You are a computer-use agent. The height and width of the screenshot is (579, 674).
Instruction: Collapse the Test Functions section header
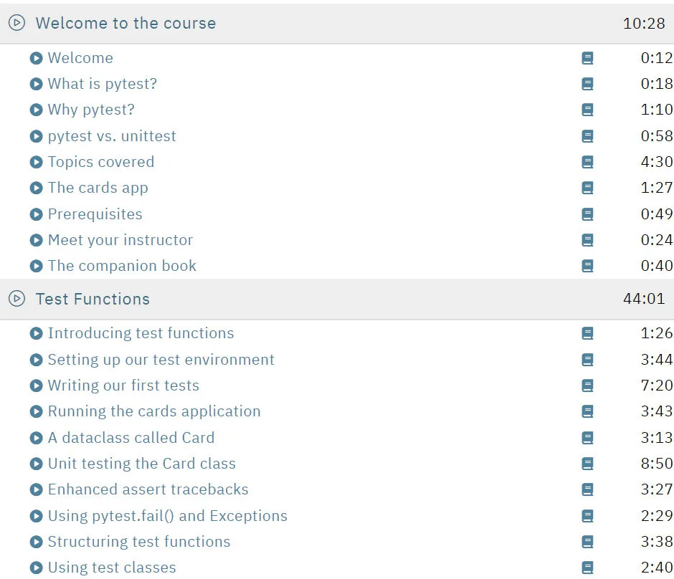pyautogui.click(x=337, y=299)
